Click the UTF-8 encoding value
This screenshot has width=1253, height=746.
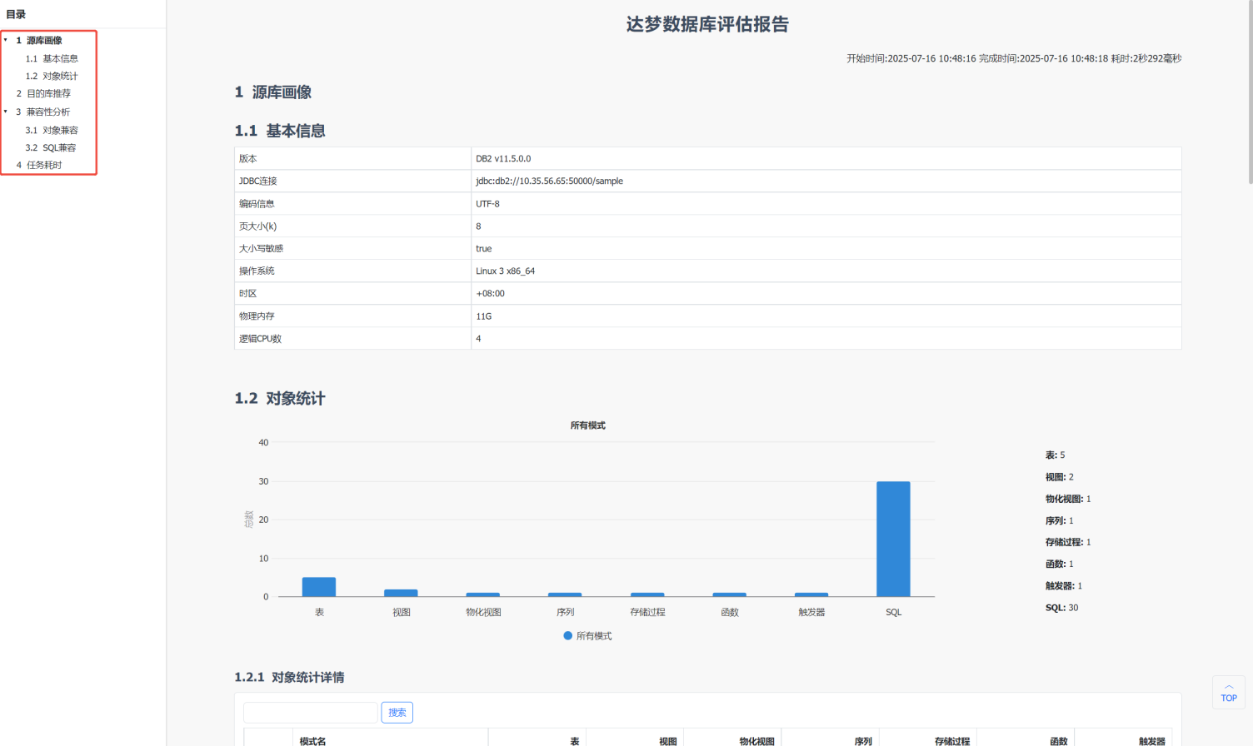[x=487, y=203]
